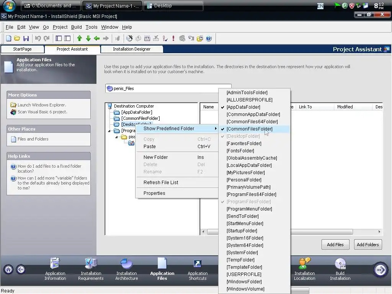This screenshot has height=294, width=392.
Task: Open the Installation Requirements step
Action: pos(91,269)
